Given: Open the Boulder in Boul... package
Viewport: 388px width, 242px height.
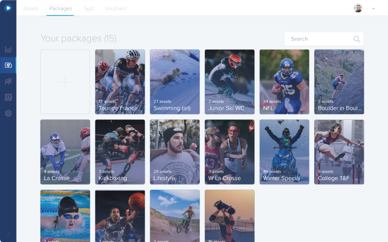Looking at the screenshot, I should pos(339,82).
